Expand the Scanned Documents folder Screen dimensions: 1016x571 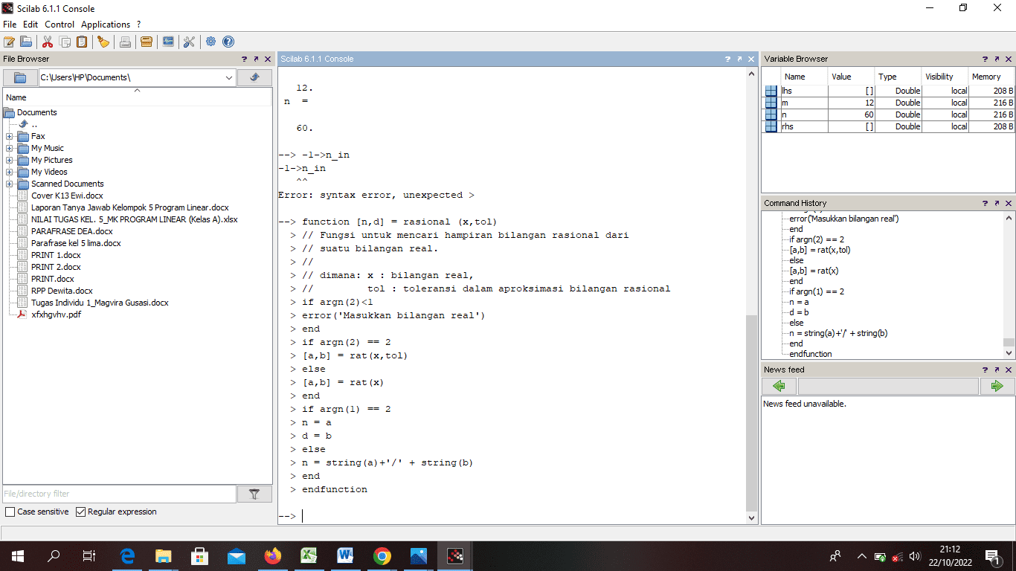[9, 184]
